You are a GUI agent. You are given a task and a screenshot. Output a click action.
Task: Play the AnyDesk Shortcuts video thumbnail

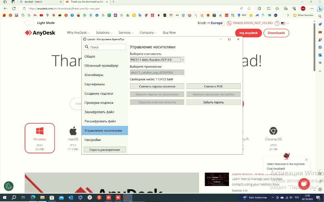pos(217,179)
